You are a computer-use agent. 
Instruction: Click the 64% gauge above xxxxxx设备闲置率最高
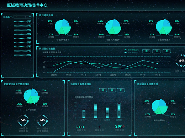tap(42, 120)
